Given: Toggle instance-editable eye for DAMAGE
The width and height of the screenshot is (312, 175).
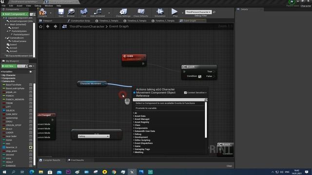Looking at the screenshot, I should [31, 166].
